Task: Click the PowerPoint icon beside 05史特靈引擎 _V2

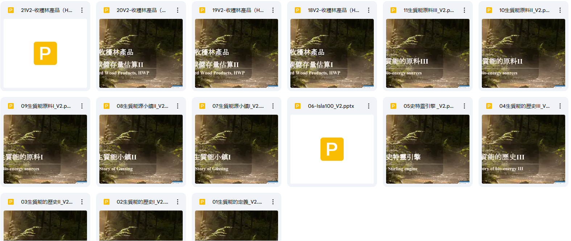Action: [393, 106]
